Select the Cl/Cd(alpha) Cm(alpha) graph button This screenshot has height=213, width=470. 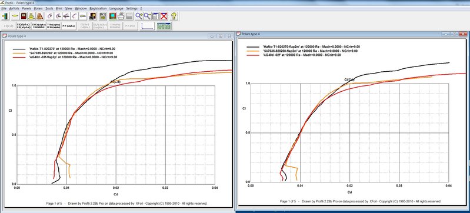[39, 26]
